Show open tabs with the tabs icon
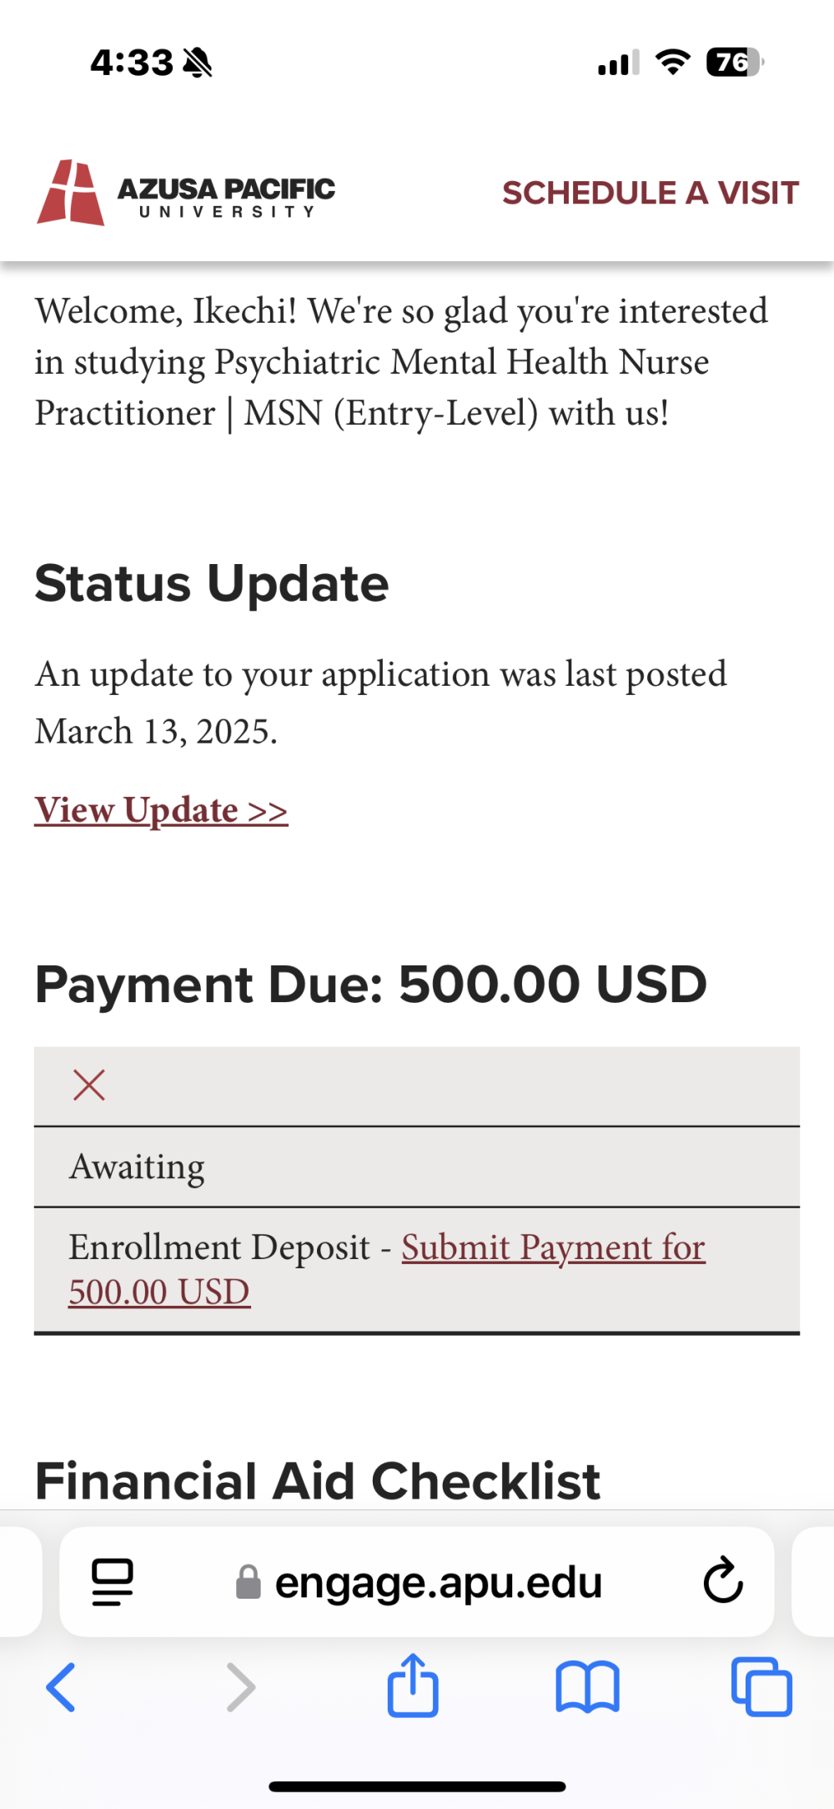Image resolution: width=834 pixels, height=1809 pixels. pos(761,1687)
